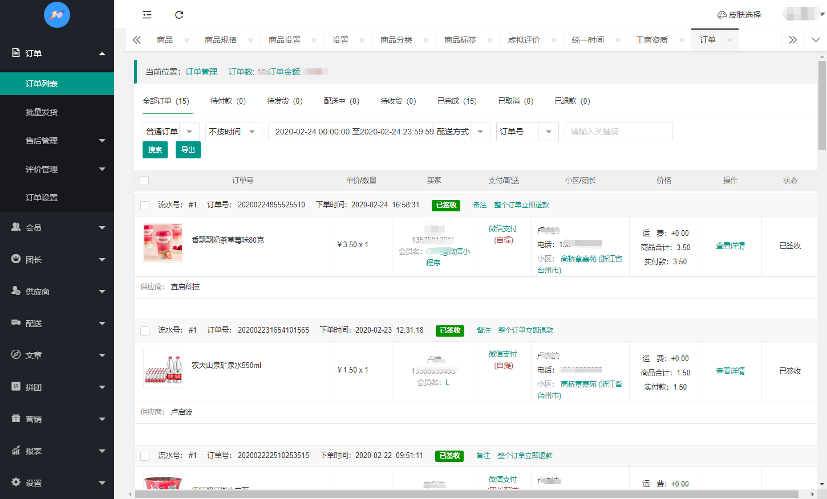Close the 商品设置 tab
Screen dimensions: 827x499
tap(314, 40)
